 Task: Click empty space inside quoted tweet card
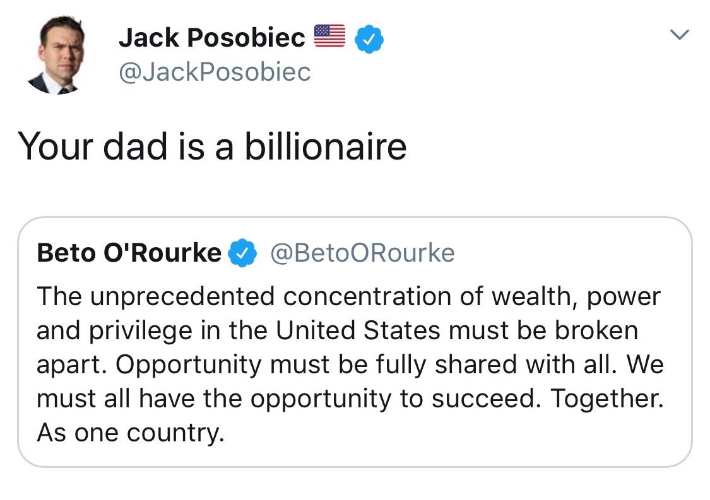[x=453, y=434]
